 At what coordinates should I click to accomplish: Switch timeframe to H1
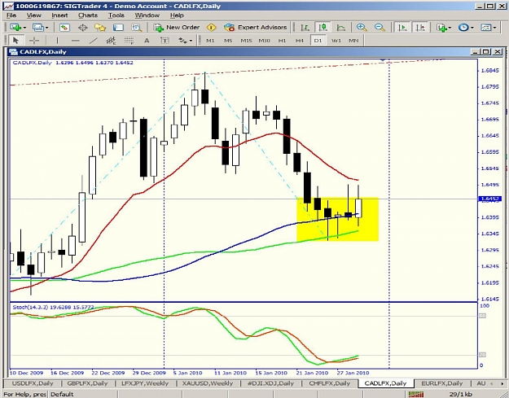[x=282, y=41]
